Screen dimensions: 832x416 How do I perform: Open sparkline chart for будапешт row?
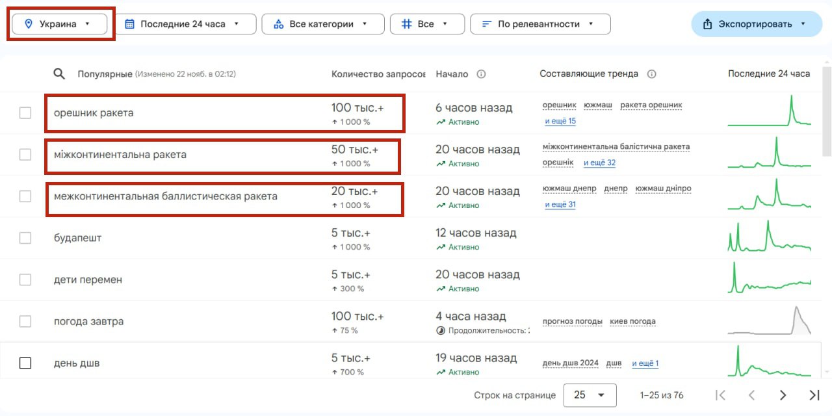point(769,237)
